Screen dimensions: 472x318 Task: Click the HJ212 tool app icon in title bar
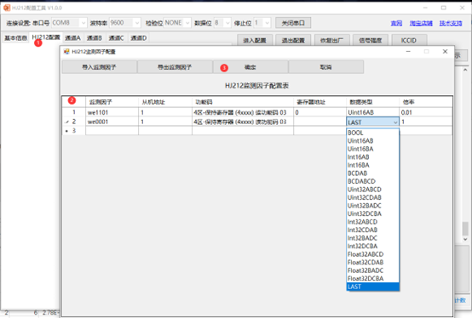(7, 8)
